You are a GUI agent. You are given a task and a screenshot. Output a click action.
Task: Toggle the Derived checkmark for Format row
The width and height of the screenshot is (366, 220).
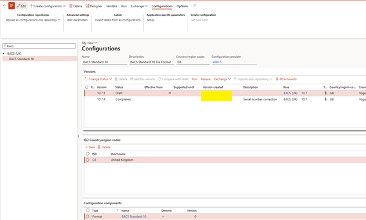point(163,216)
